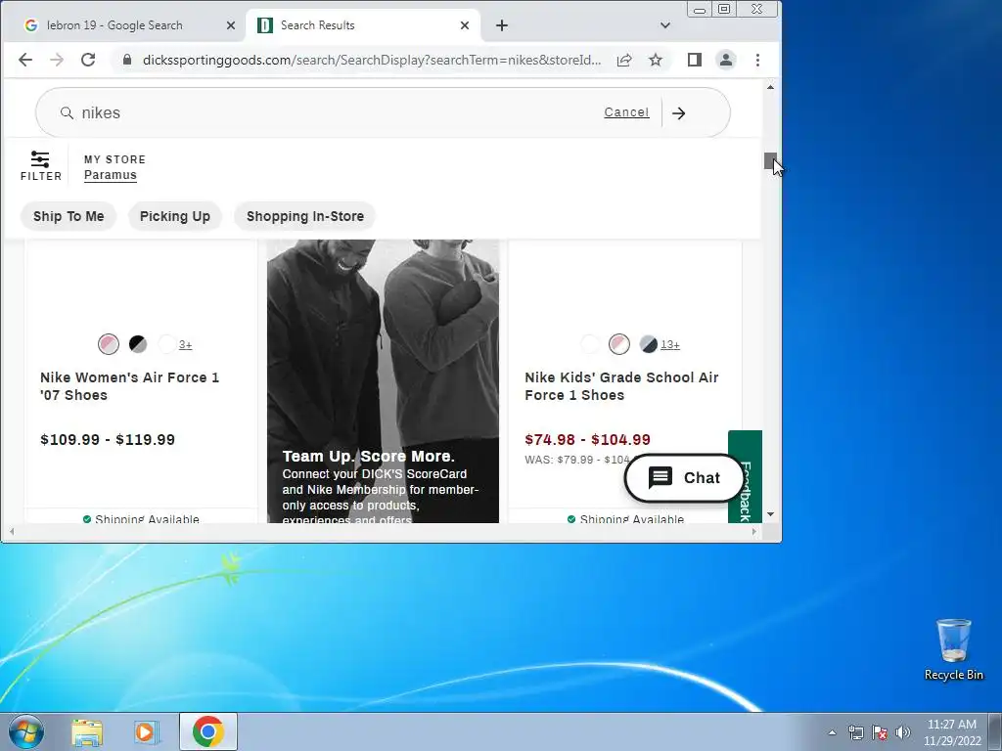
Task: Switch to lebron 19 Google Search tab
Action: click(115, 25)
